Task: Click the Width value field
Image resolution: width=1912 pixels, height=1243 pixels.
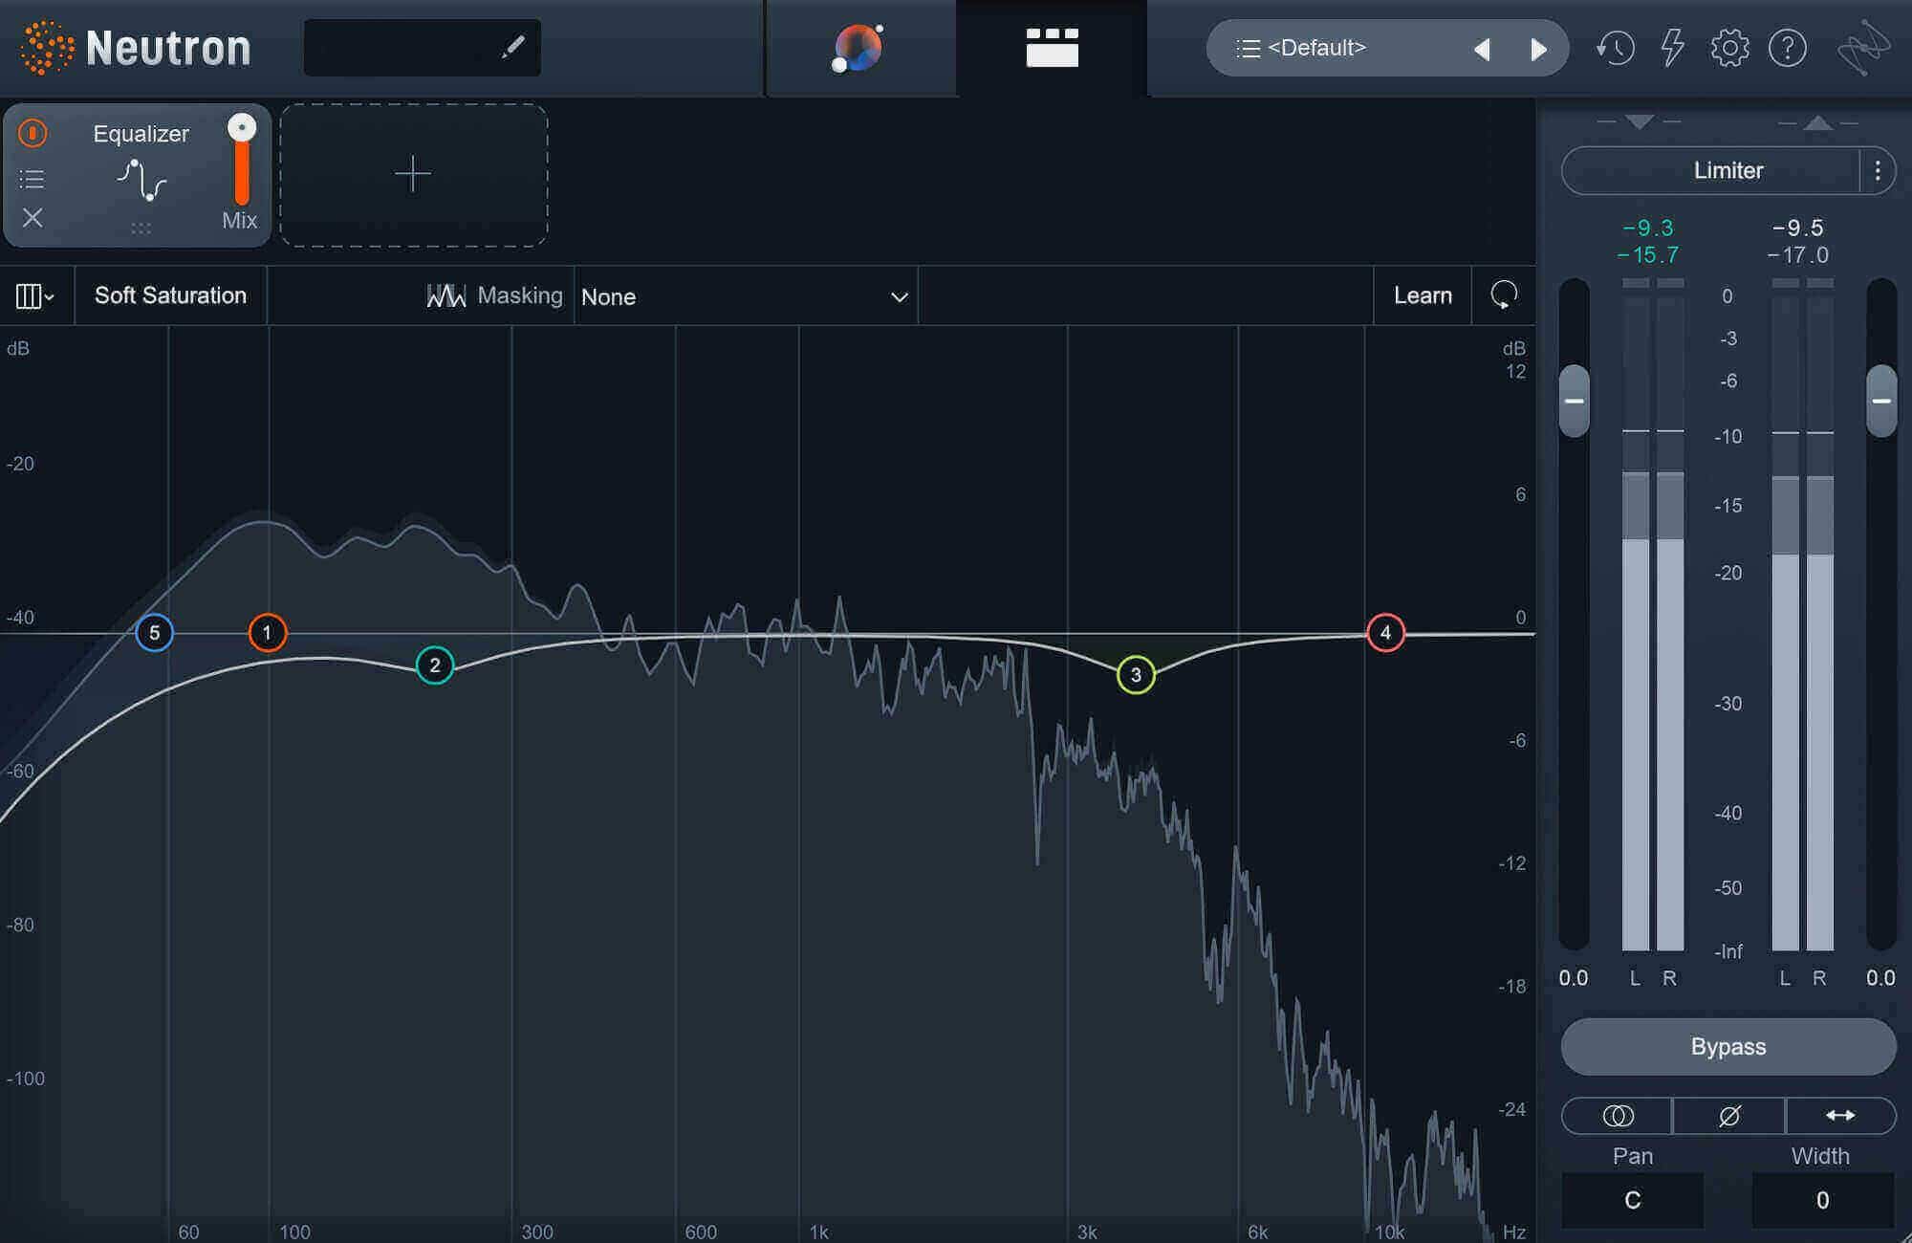Action: click(1822, 1200)
